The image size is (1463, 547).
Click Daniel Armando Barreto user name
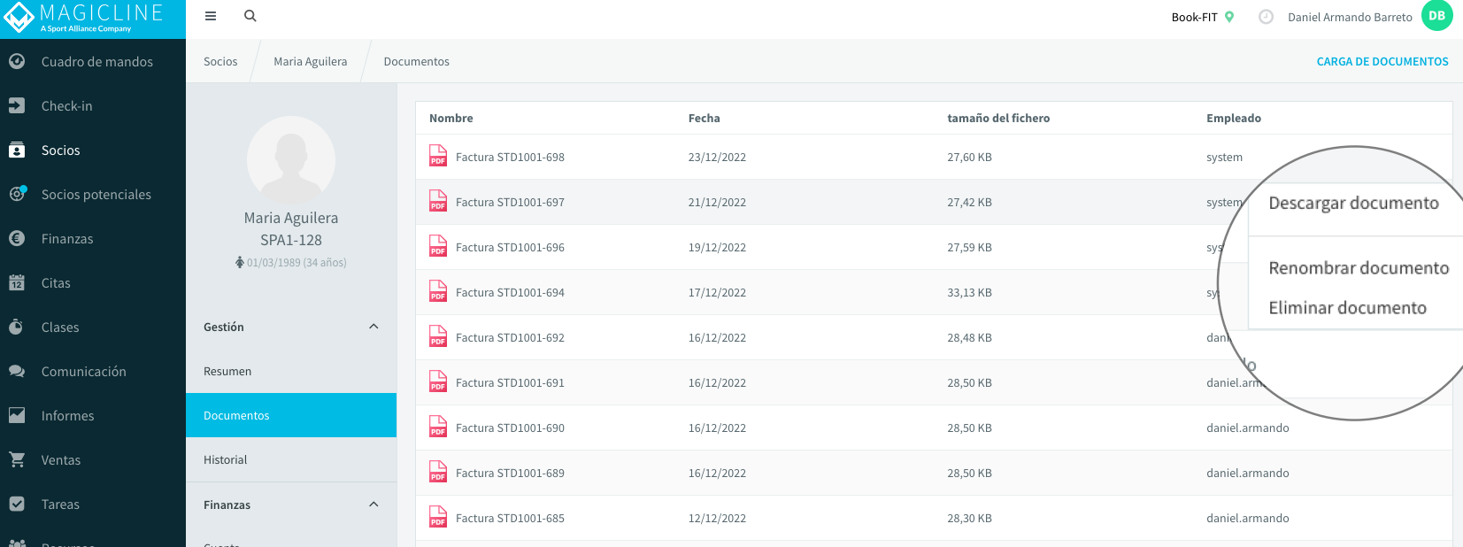[1350, 17]
